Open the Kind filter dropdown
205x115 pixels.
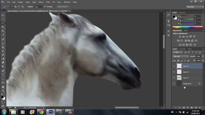tap(177, 52)
